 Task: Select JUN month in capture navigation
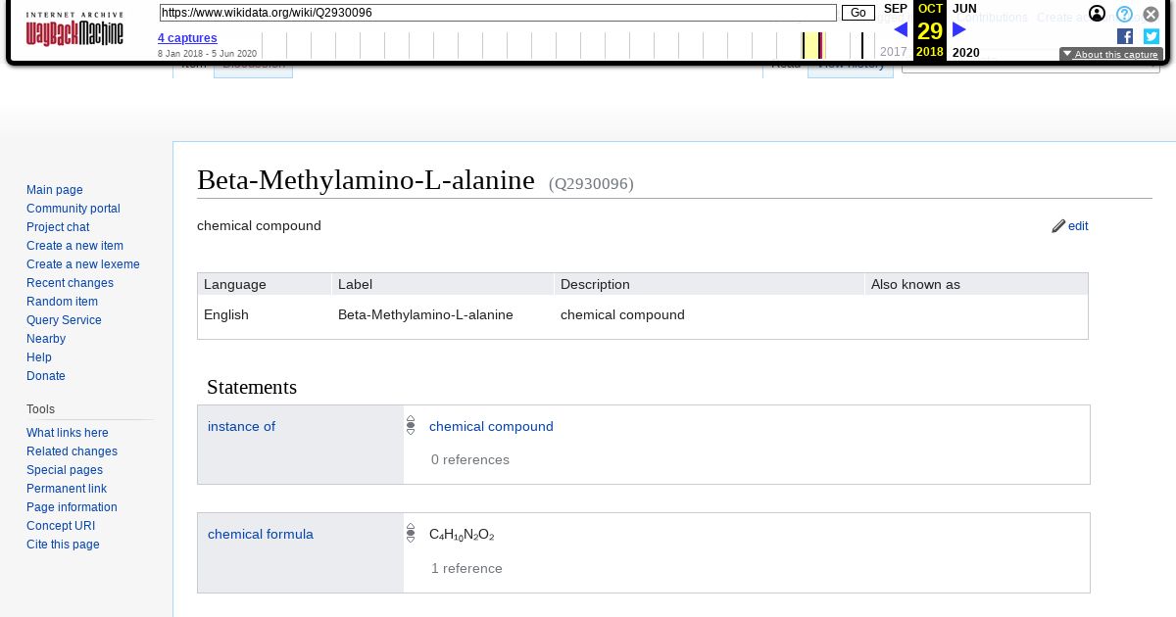point(964,9)
